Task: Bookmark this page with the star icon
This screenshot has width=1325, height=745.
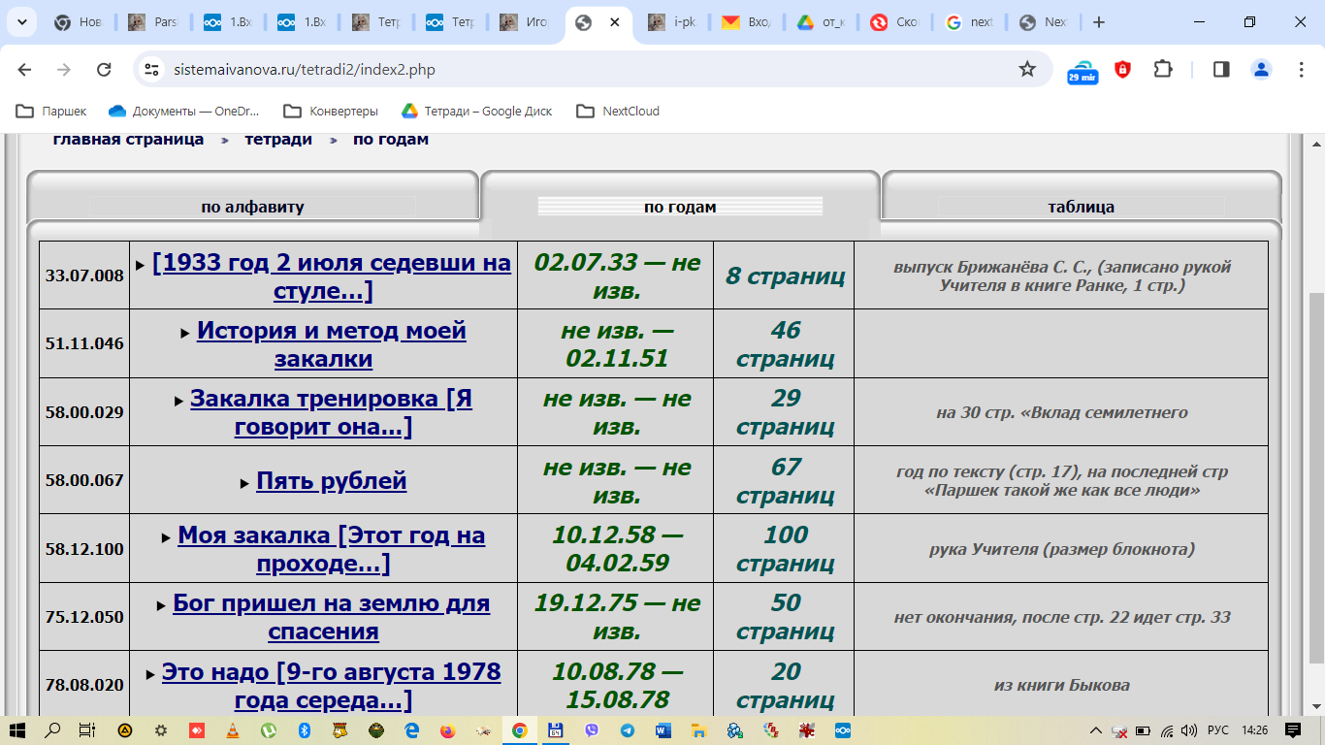Action: point(1027,69)
